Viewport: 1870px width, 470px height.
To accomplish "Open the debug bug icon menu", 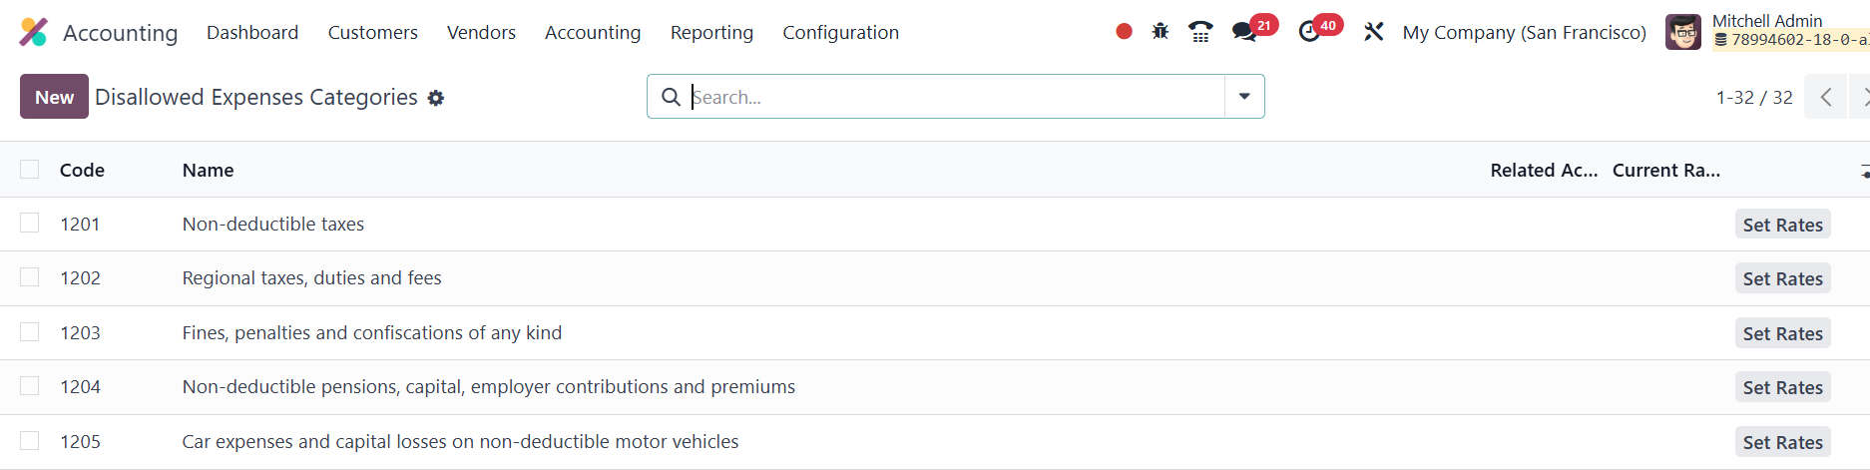I will coord(1160,32).
